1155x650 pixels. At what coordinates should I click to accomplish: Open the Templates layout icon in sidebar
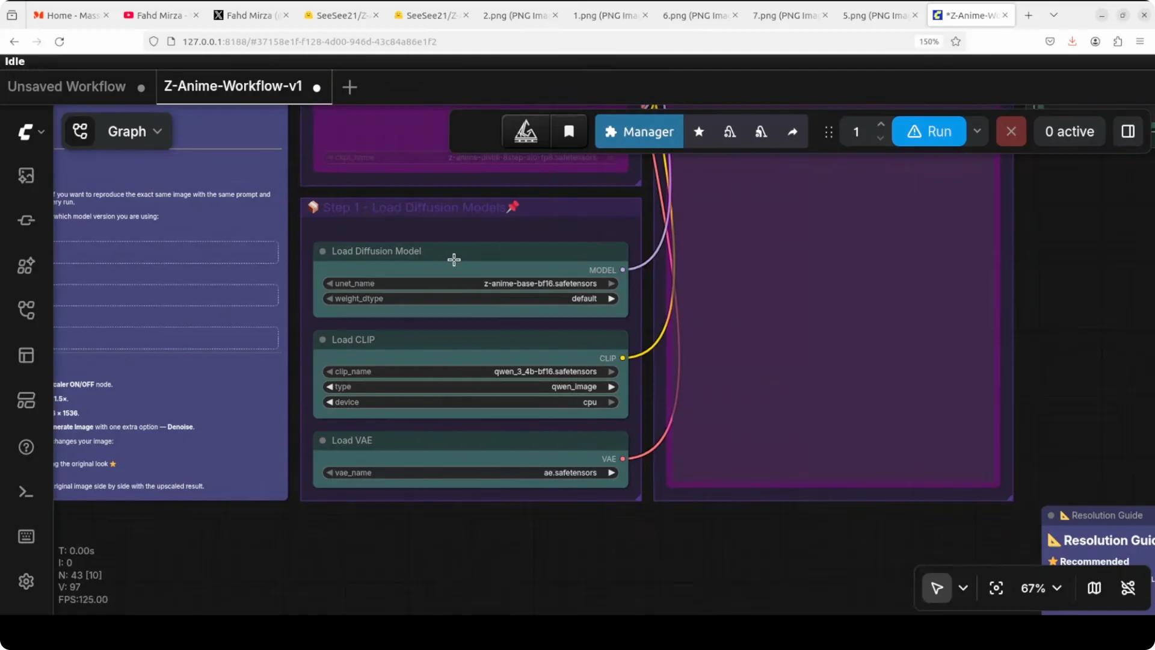[x=26, y=355]
